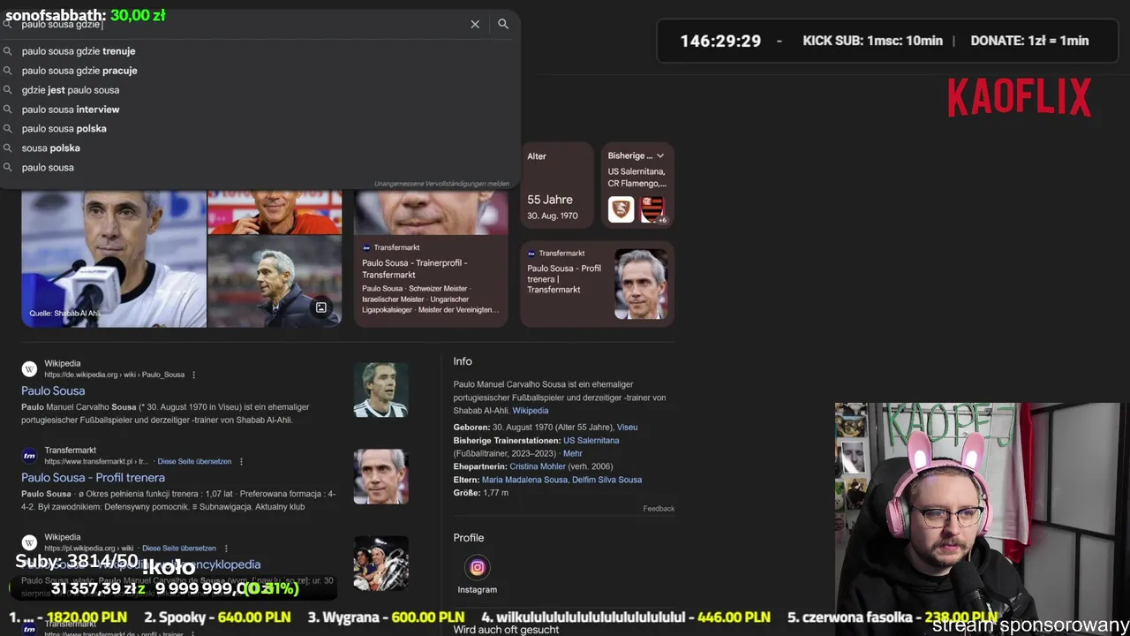This screenshot has width=1130, height=636.
Task: Click the Transfermarkt favicon of second result
Action: (x=29, y=456)
